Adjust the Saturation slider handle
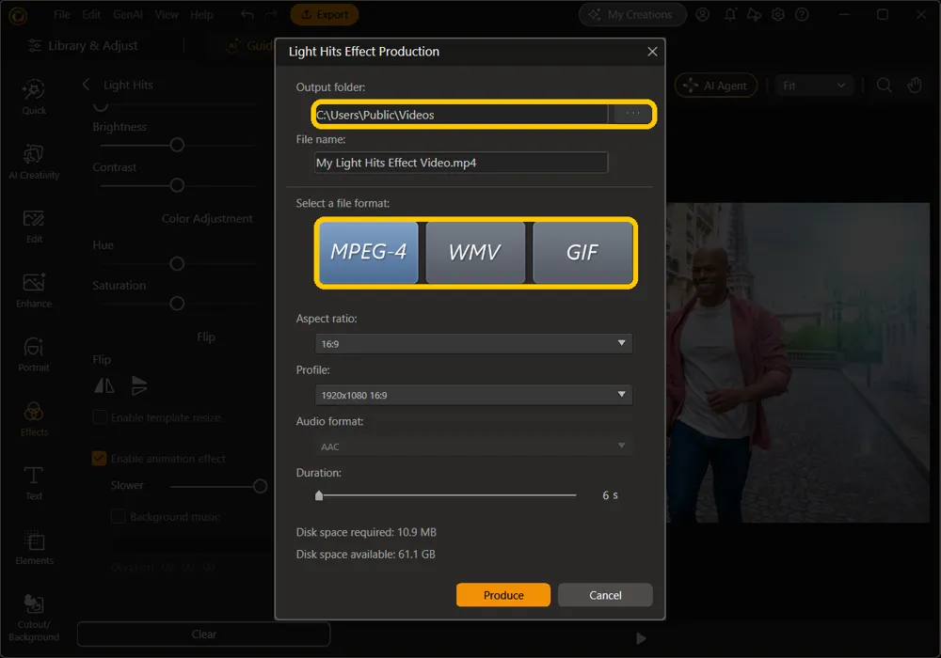This screenshot has width=941, height=658. pos(177,304)
